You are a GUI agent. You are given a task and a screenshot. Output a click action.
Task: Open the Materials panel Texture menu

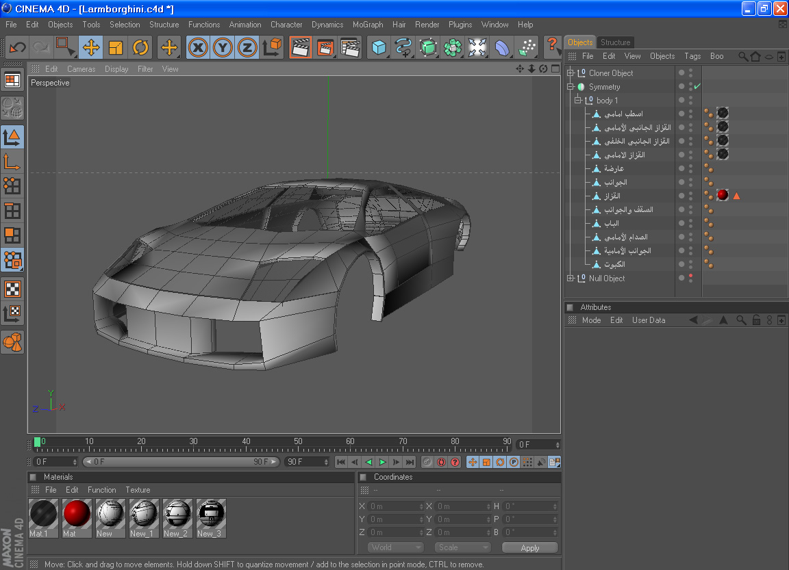coord(138,490)
